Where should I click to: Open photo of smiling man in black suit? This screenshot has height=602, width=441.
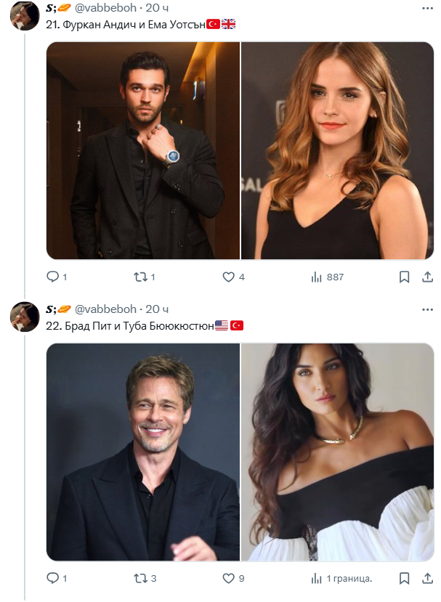coord(142,452)
